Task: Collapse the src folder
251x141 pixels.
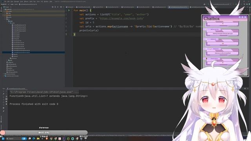Action: pyautogui.click(x=5, y=19)
